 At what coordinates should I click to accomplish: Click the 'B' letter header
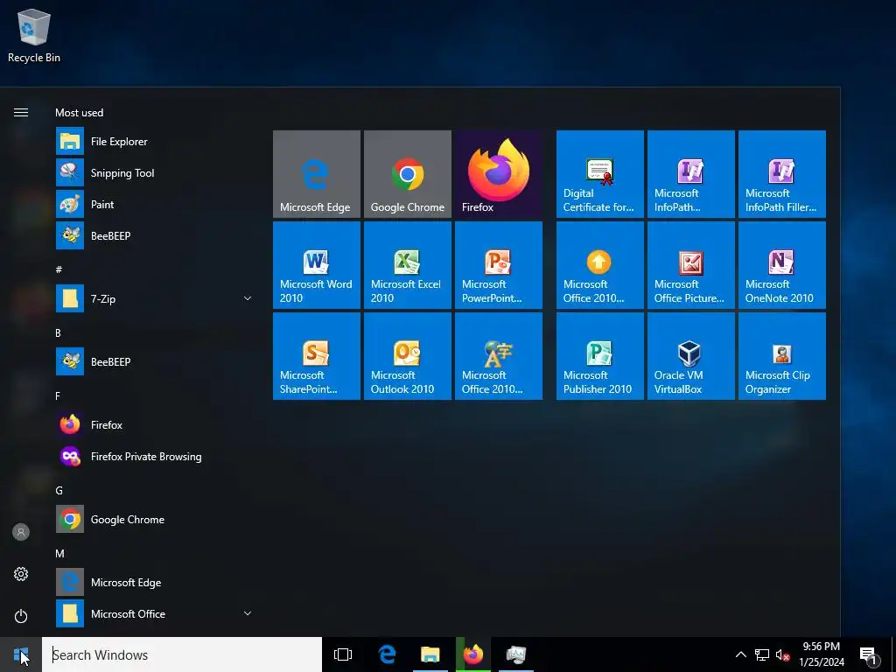59,332
